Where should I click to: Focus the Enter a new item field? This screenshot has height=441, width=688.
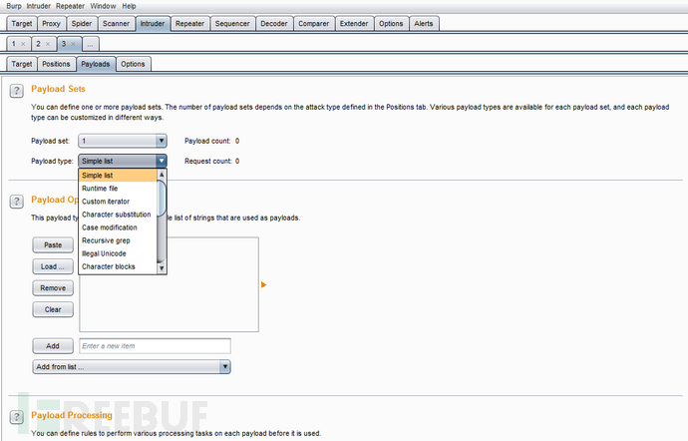pos(155,346)
